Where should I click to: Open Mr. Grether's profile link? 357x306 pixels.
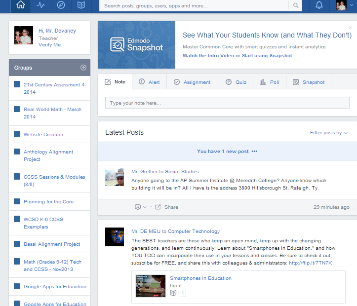coord(144,172)
